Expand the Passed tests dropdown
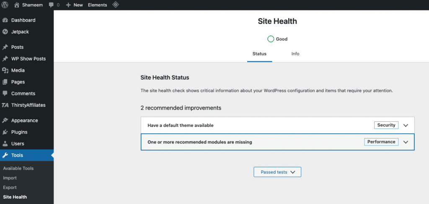429x204 pixels. [x=277, y=172]
